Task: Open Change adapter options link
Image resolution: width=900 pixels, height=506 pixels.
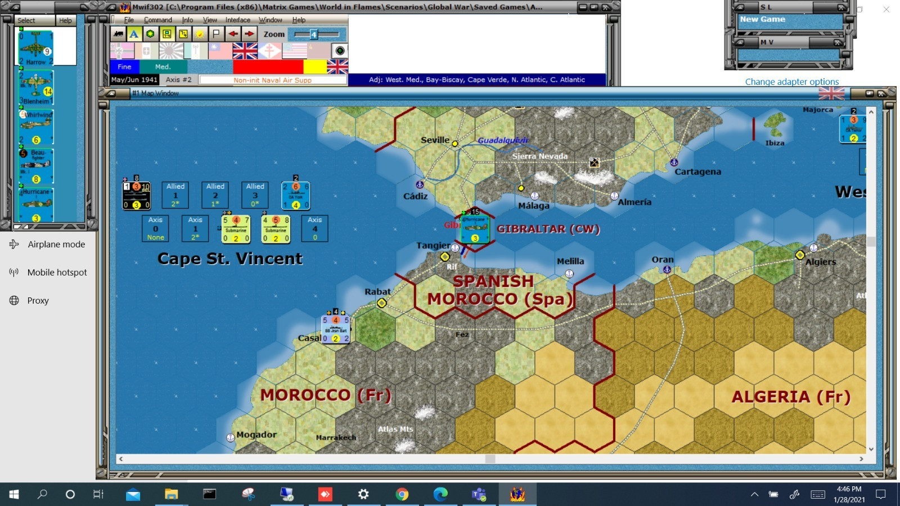Action: pos(792,82)
